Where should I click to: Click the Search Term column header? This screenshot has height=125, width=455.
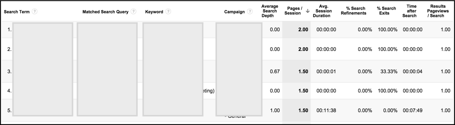(x=17, y=12)
